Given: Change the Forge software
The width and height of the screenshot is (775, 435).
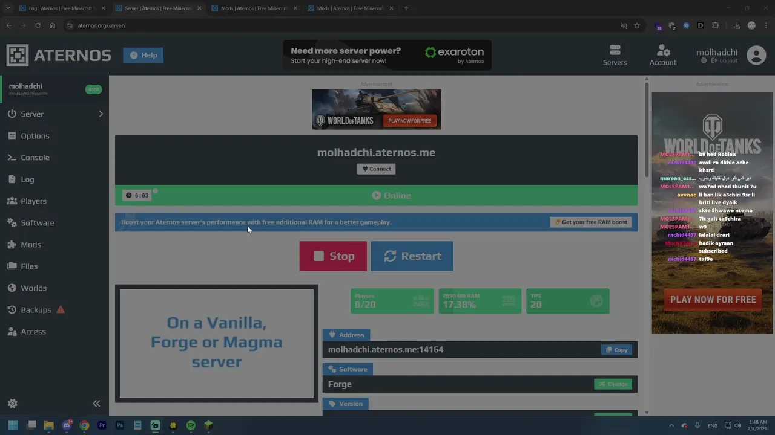Looking at the screenshot, I should click(x=613, y=384).
